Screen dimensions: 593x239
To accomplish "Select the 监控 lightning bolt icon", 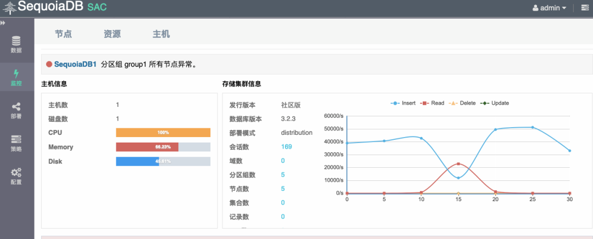I will pyautogui.click(x=16, y=73).
